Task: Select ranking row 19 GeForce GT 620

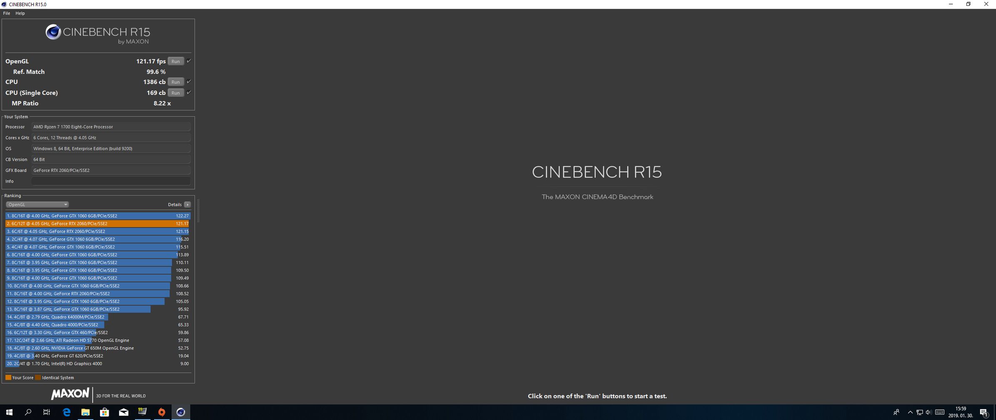Action: tap(98, 356)
